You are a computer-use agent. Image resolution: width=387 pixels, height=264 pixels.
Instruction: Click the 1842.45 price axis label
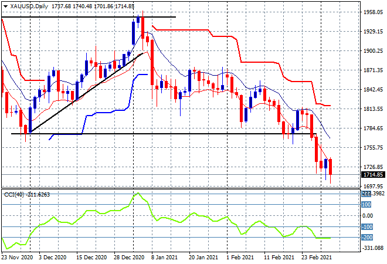[x=373, y=90]
